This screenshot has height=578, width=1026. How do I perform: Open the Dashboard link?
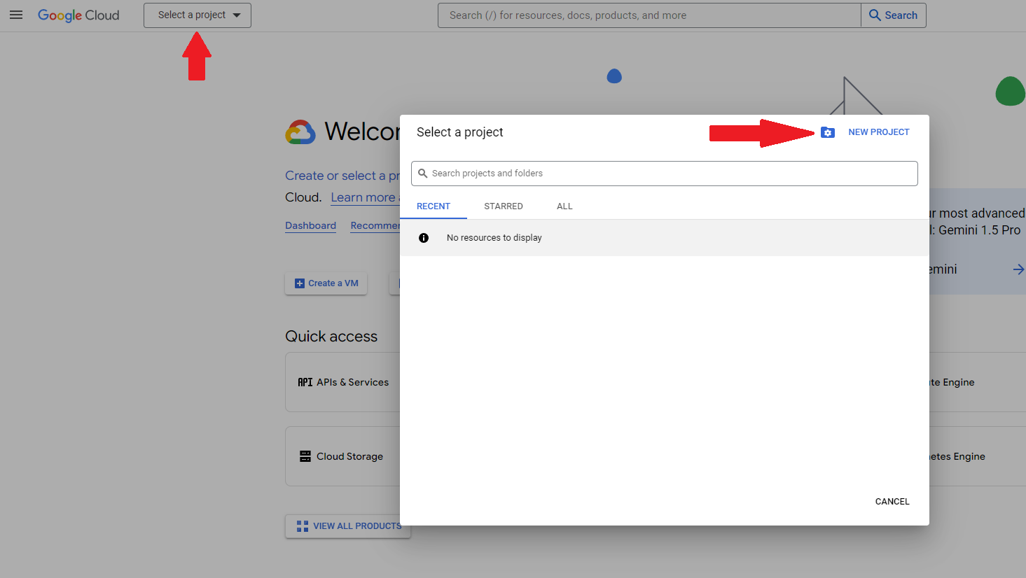pos(310,225)
